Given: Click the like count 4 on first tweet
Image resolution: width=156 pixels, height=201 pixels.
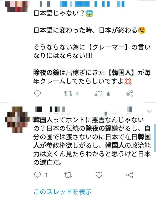Looking at the screenshot, I should (x=108, y=94).
